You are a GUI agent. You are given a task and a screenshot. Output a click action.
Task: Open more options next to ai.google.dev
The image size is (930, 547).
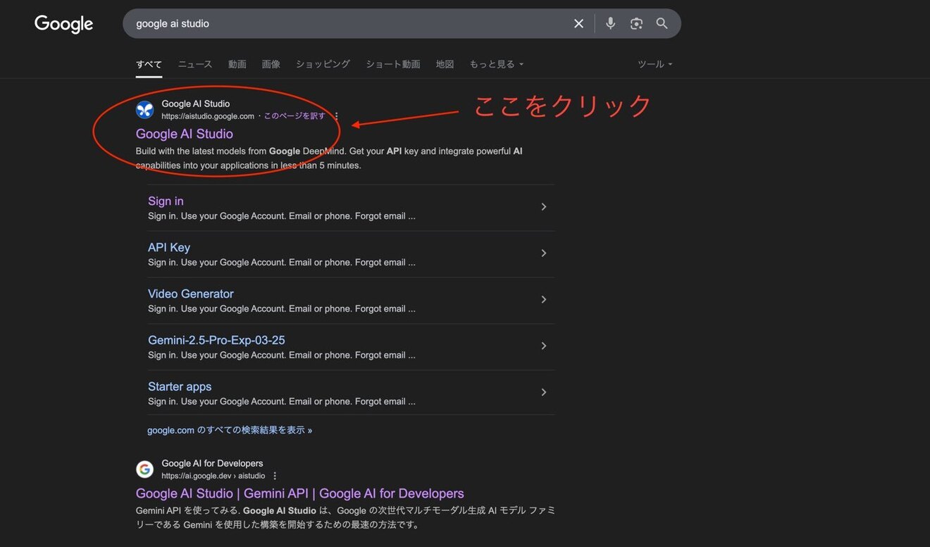pyautogui.click(x=275, y=476)
